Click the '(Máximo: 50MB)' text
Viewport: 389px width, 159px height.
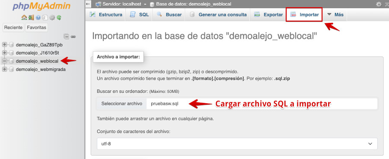tap(164, 92)
